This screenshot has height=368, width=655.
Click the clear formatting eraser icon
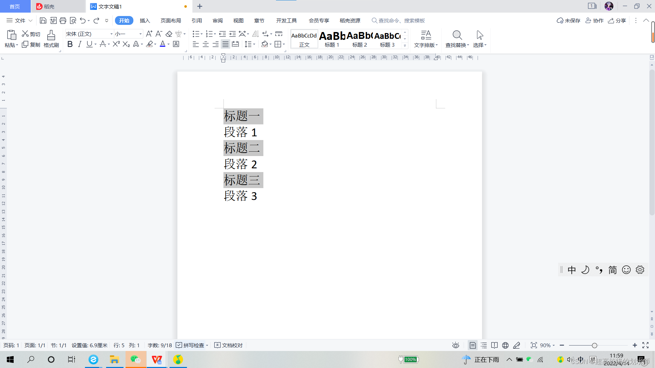tap(169, 34)
